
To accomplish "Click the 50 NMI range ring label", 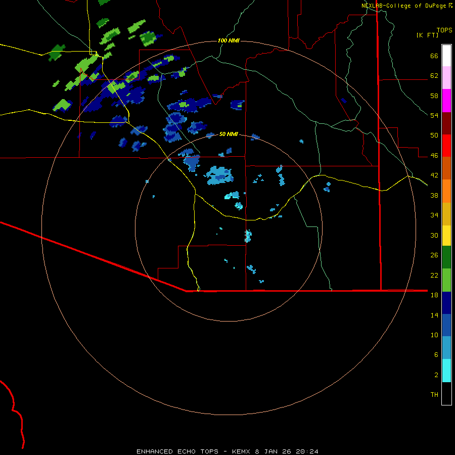I will click(229, 134).
